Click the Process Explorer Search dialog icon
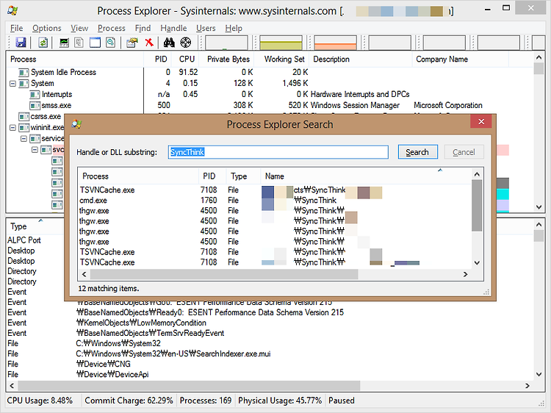The image size is (551, 413). click(x=76, y=124)
